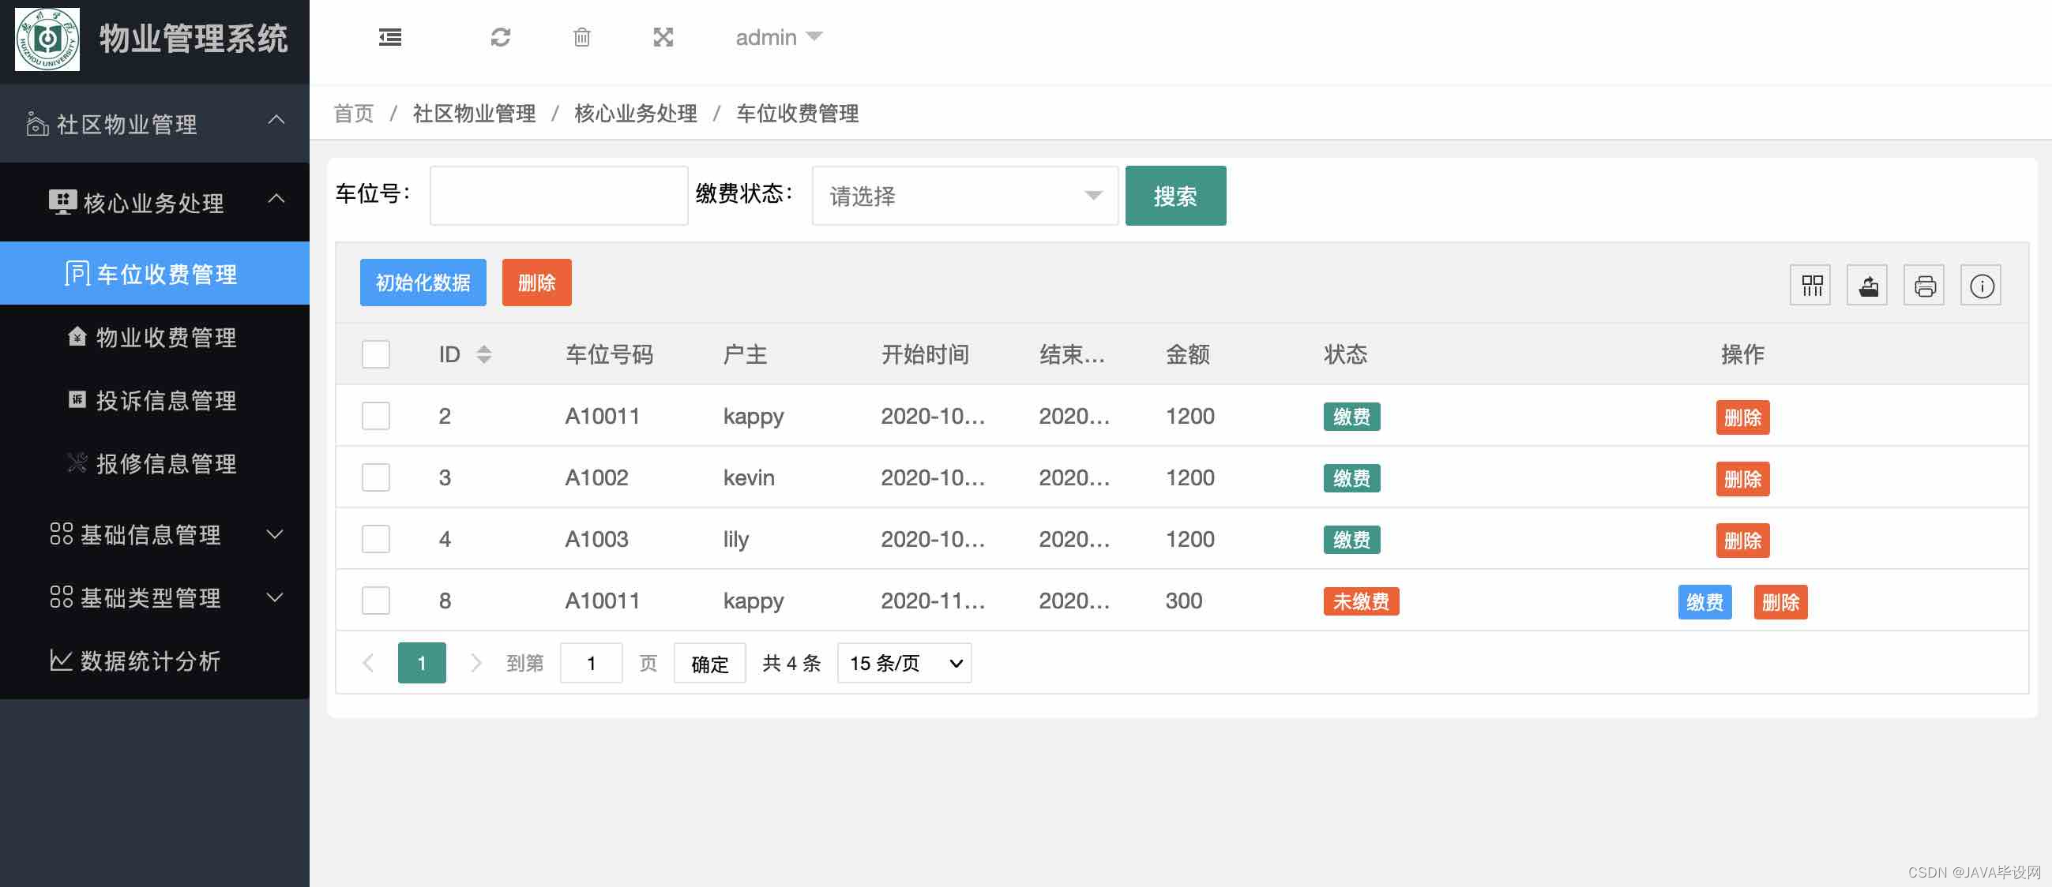This screenshot has height=887, width=2052.
Task: Click the sidebar collapse menu icon
Action: (x=389, y=37)
